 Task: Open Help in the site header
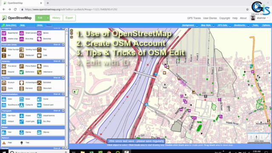point(235,18)
